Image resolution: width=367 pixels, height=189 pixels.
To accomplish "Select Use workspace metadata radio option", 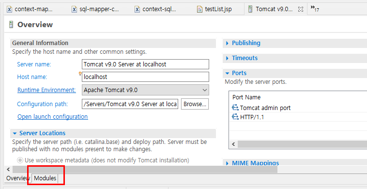I will [x=20, y=160].
